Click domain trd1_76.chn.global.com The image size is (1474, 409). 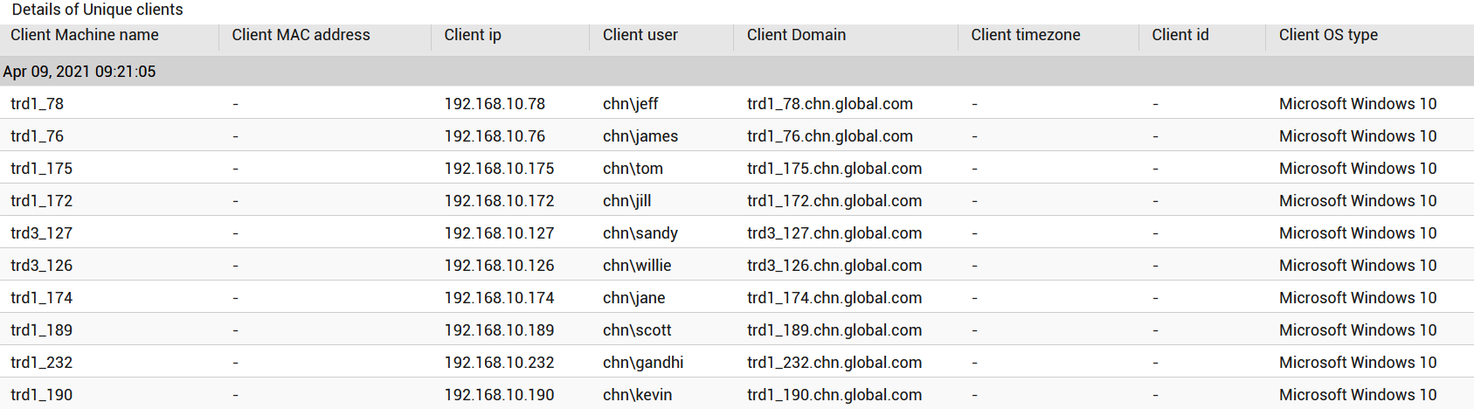tap(830, 136)
